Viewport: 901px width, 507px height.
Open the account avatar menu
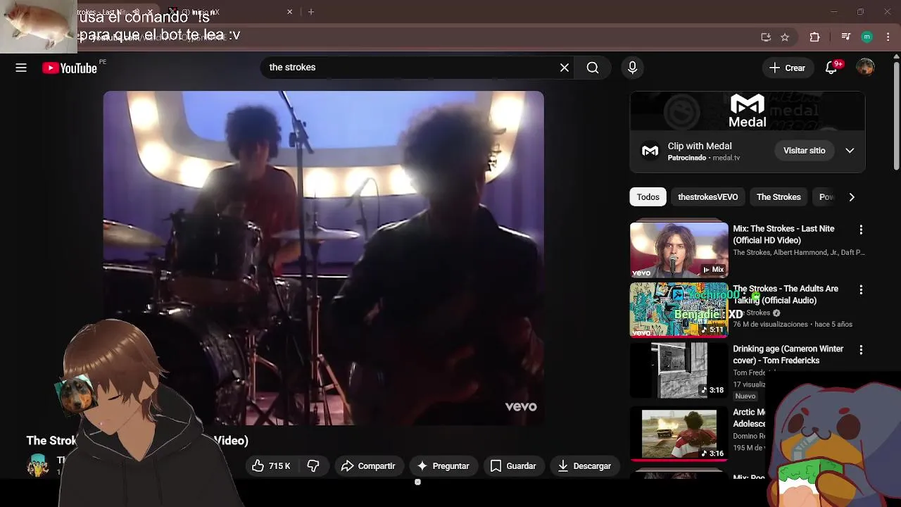pyautogui.click(x=865, y=68)
